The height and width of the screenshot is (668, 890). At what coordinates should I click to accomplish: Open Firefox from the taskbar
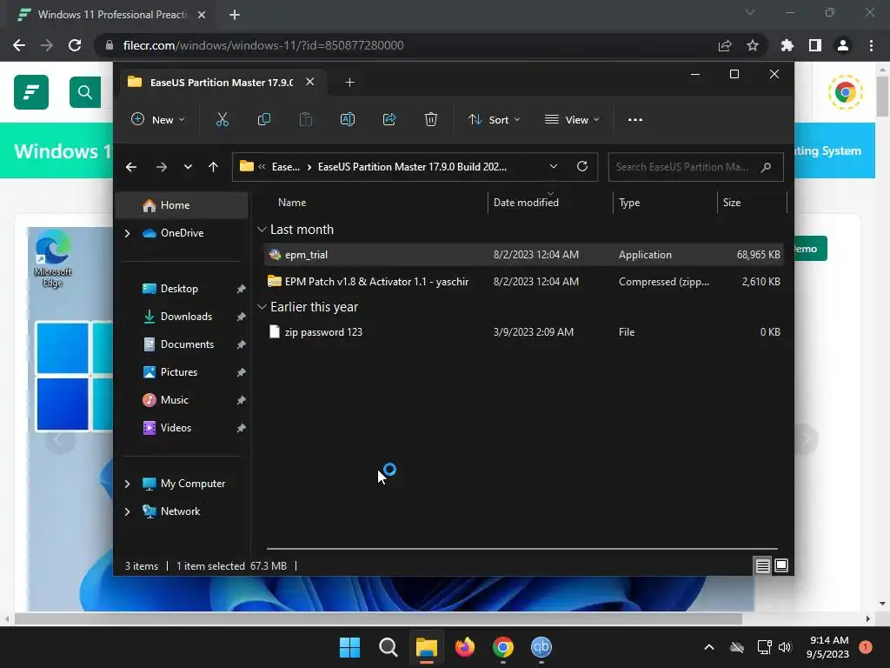[x=465, y=647]
